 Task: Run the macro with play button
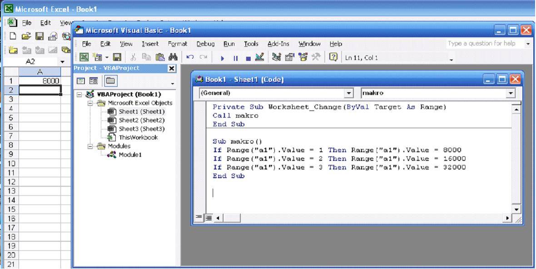click(x=222, y=58)
